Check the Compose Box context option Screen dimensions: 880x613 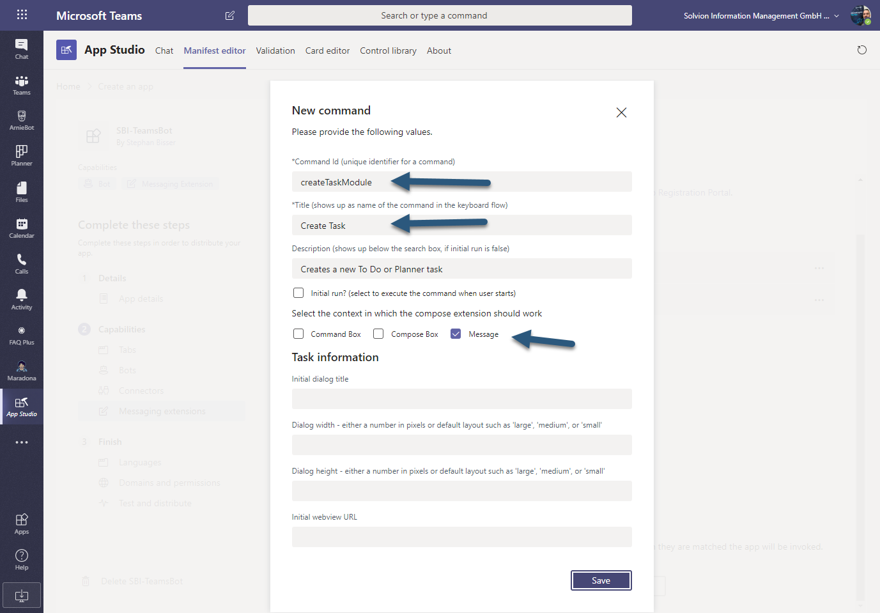pos(378,334)
